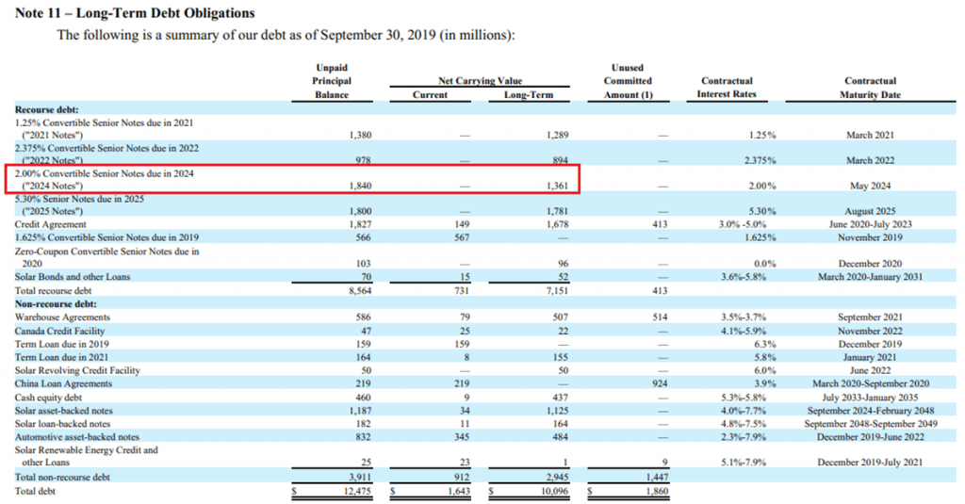This screenshot has width=965, height=504.
Task: Click the Credit Agreement row label
Action: pyautogui.click(x=51, y=225)
